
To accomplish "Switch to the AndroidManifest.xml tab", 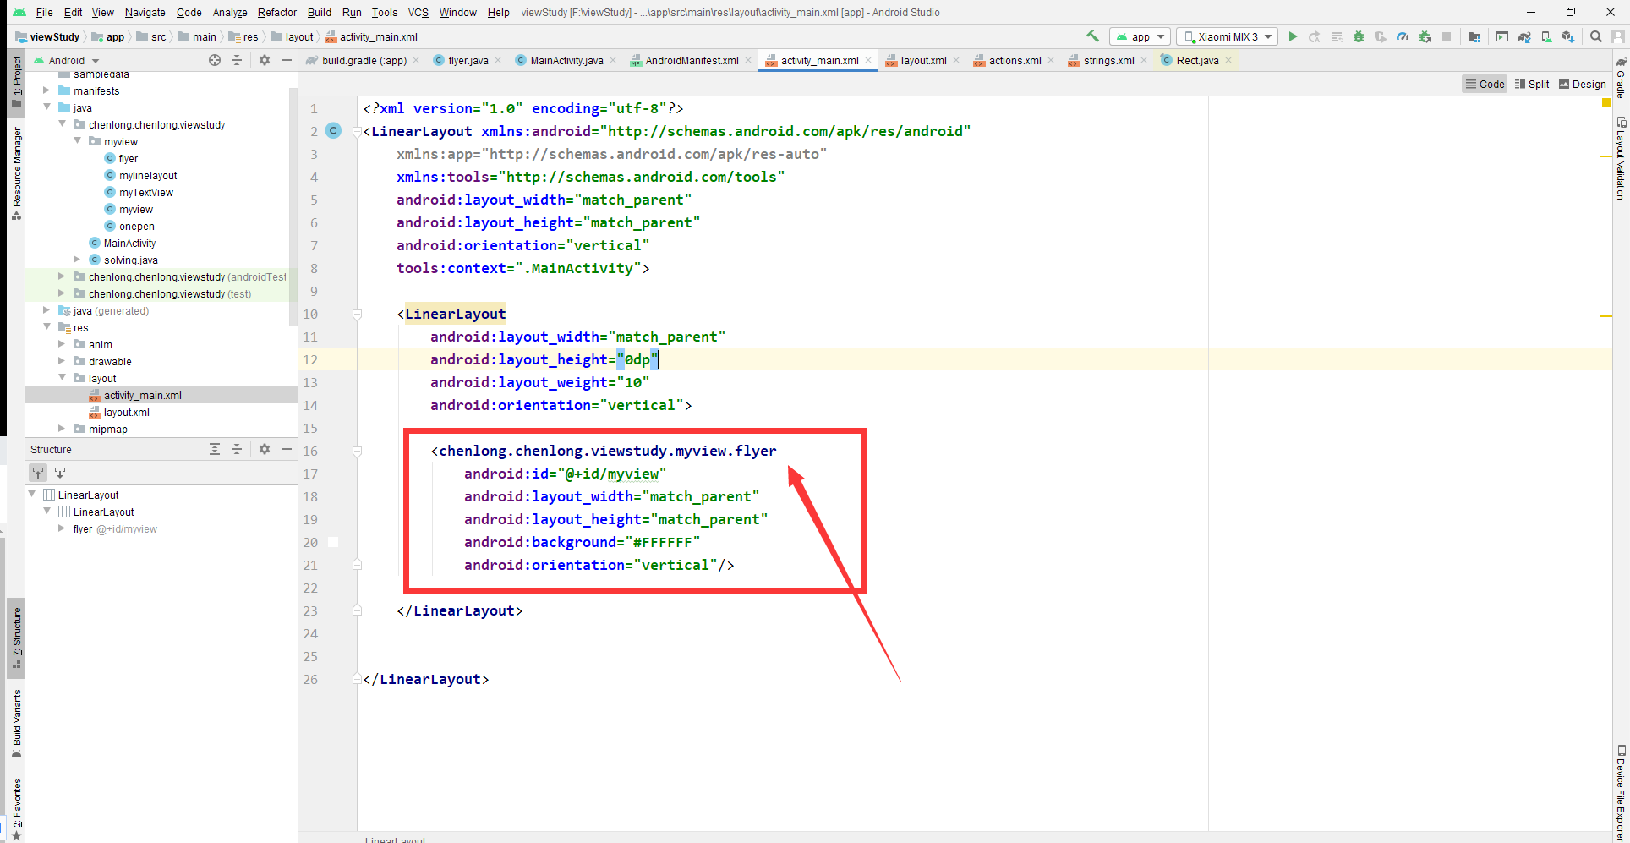I will click(x=692, y=60).
